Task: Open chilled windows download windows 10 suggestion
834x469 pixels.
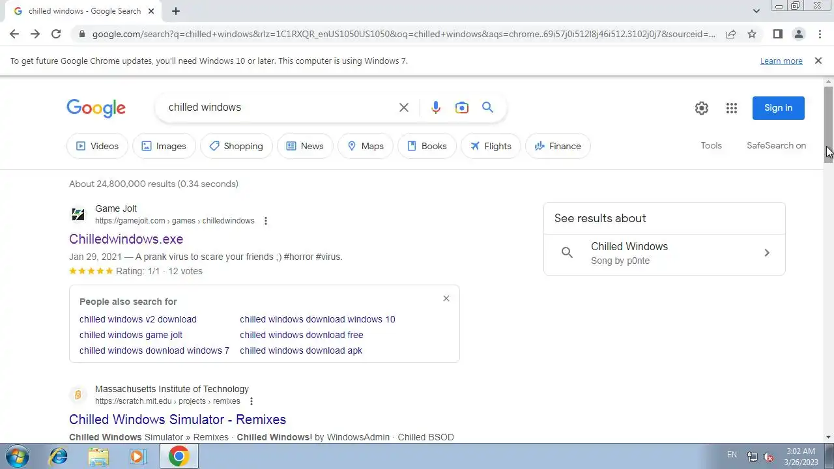Action: [x=317, y=319]
